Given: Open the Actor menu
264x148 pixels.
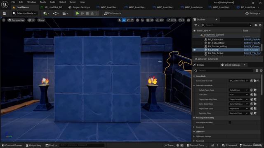Looking at the screenshot, I should point(73,2).
